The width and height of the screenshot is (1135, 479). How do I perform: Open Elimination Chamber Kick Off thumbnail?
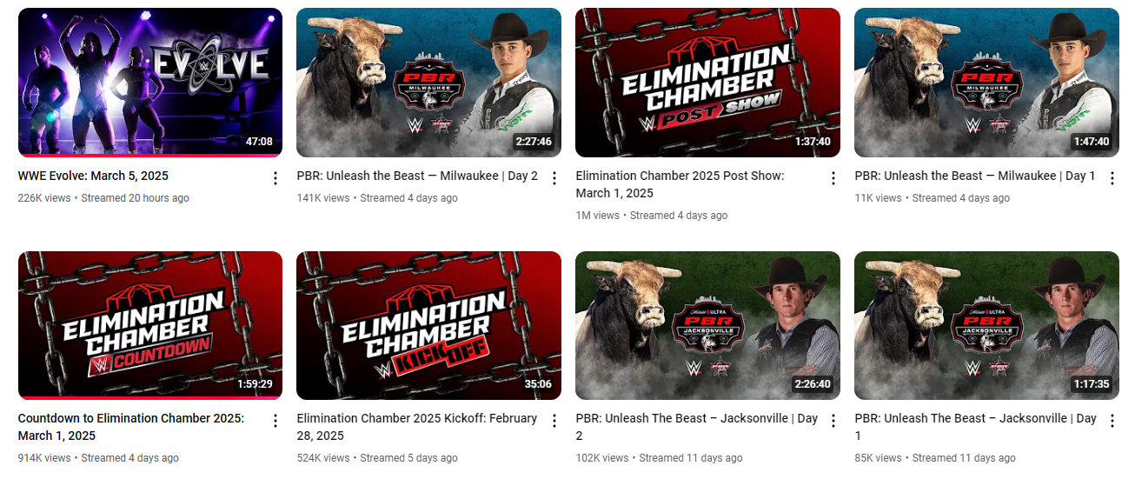coord(428,325)
